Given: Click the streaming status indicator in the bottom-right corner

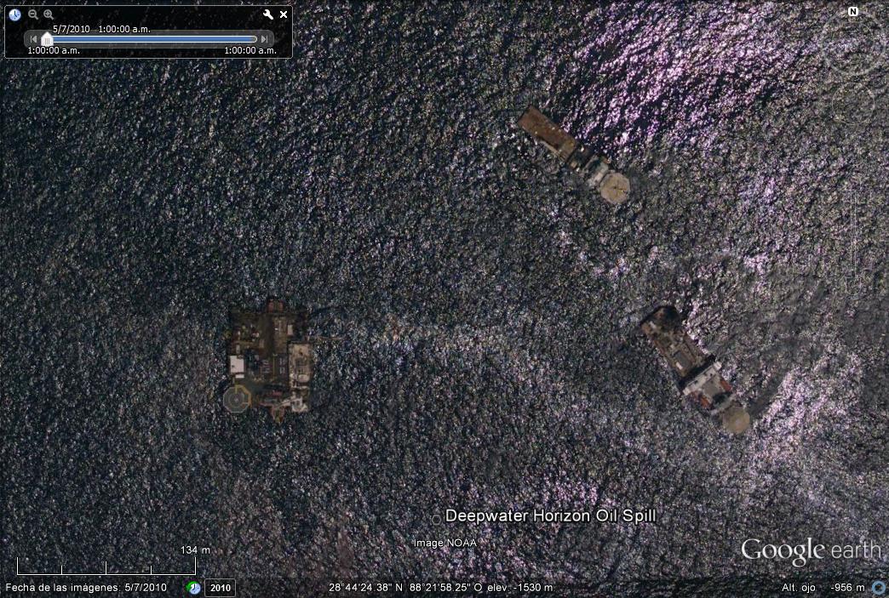Looking at the screenshot, I should tap(877, 588).
